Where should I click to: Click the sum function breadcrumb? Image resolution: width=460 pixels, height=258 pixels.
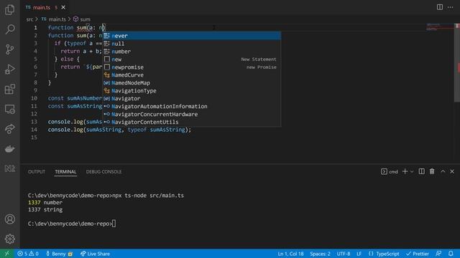tap(82, 19)
